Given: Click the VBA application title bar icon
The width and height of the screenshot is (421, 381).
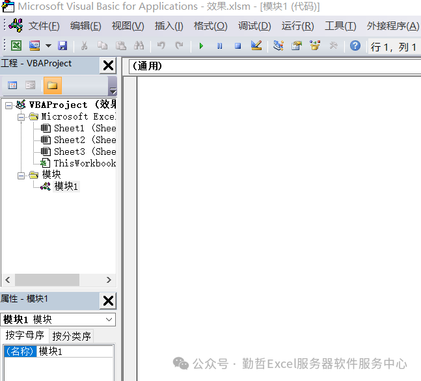Looking at the screenshot, I should 8,6.
